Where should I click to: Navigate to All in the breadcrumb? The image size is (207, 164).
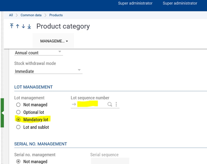[11, 15]
